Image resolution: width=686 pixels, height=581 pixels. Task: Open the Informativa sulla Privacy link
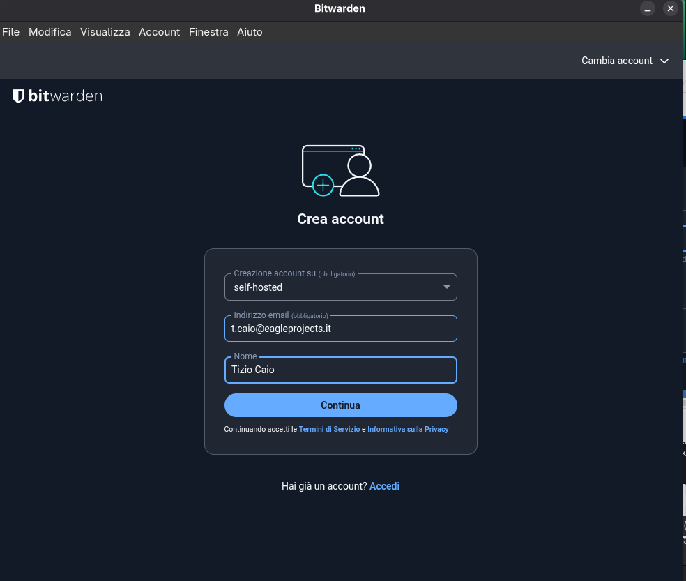[x=408, y=430]
